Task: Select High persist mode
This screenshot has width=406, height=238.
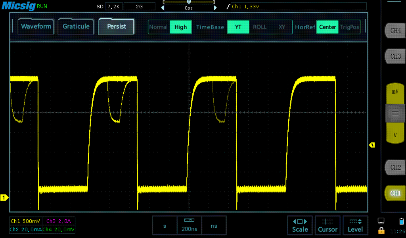Action: [x=180, y=27]
